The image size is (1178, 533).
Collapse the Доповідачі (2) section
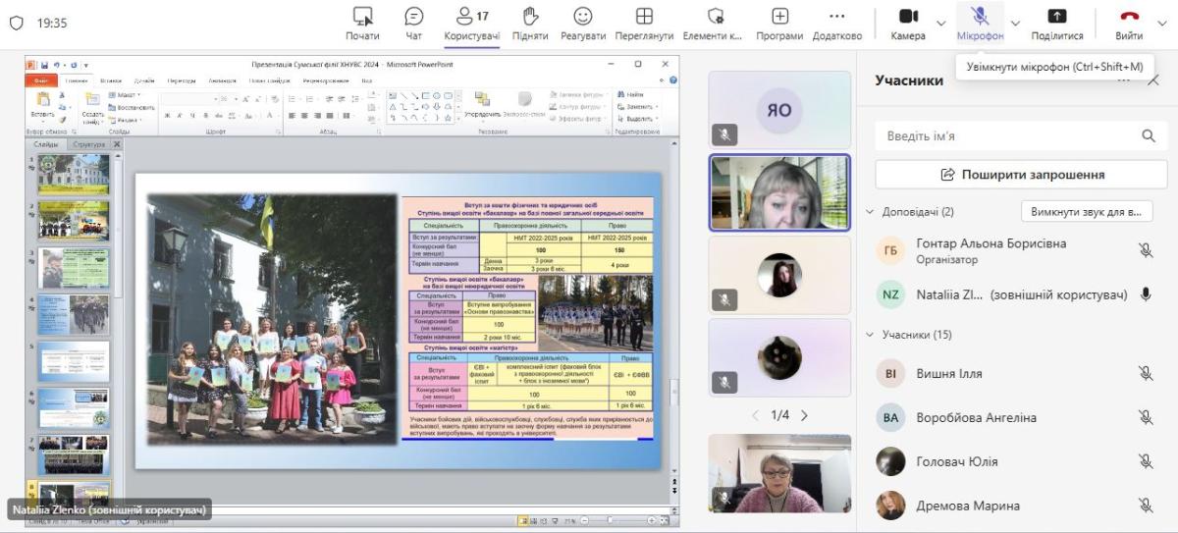(x=870, y=212)
